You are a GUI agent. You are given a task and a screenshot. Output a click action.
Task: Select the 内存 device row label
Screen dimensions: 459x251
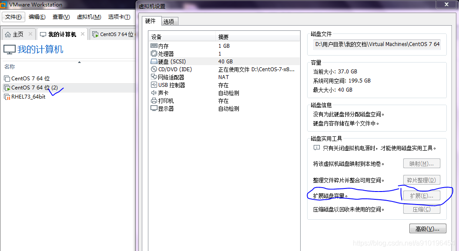[163, 46]
